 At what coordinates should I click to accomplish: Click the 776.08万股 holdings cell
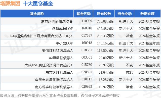[105, 21]
